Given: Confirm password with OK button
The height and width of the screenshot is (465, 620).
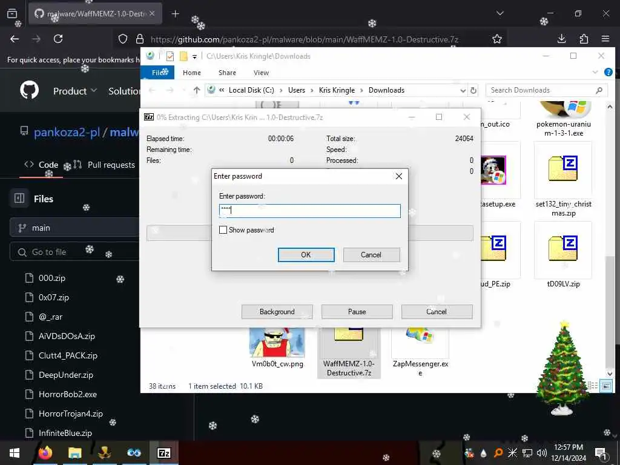Looking at the screenshot, I should 306,255.
